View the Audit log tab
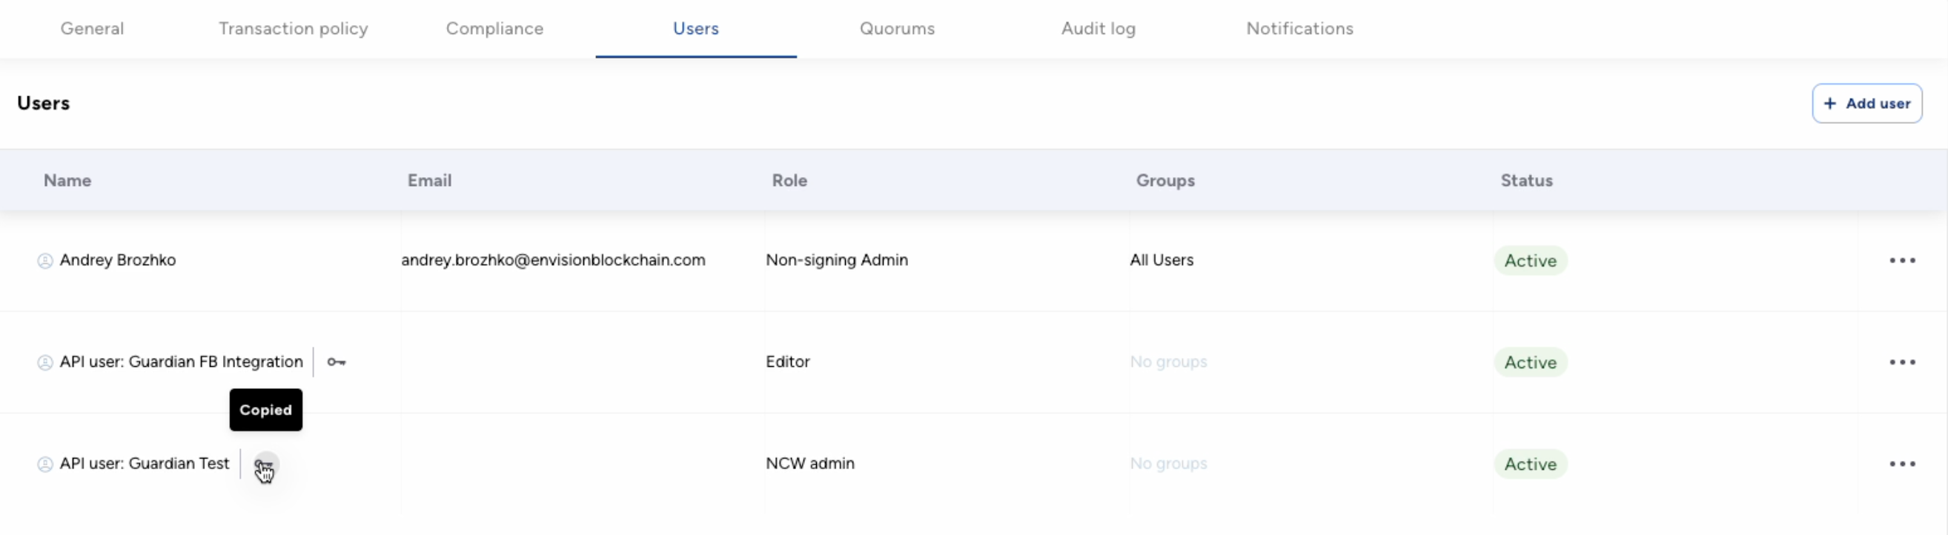 (1098, 29)
